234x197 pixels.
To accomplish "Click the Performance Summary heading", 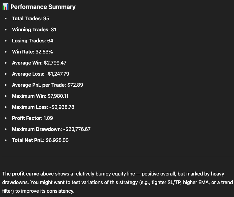I will pos(43,7).
